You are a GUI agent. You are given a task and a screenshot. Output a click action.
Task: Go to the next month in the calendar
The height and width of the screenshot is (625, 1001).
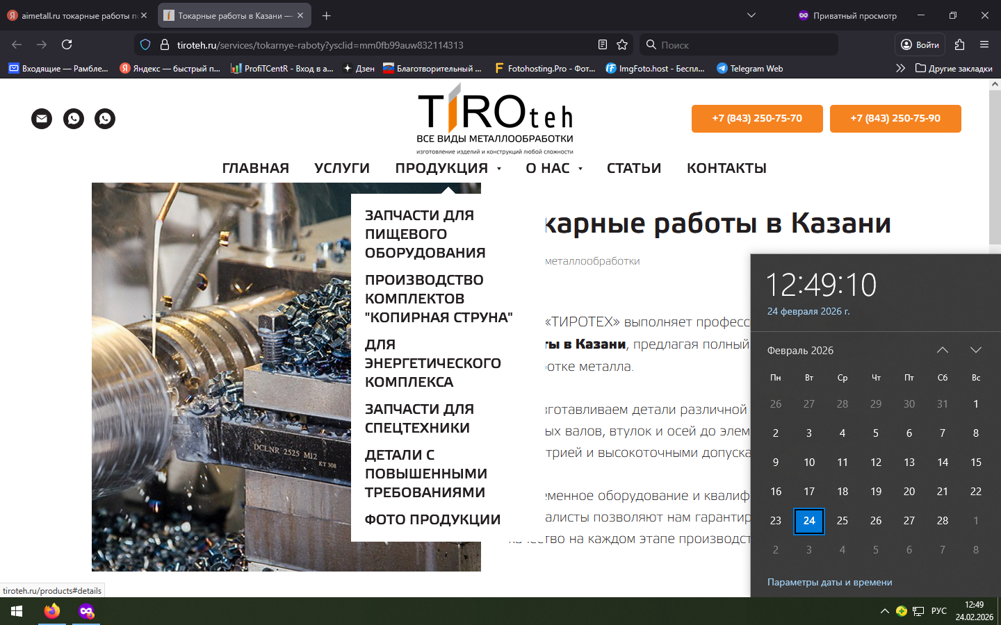coord(975,350)
